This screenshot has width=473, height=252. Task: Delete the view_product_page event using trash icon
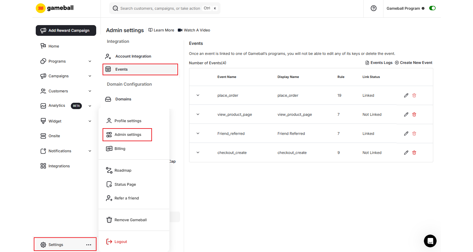pyautogui.click(x=414, y=114)
